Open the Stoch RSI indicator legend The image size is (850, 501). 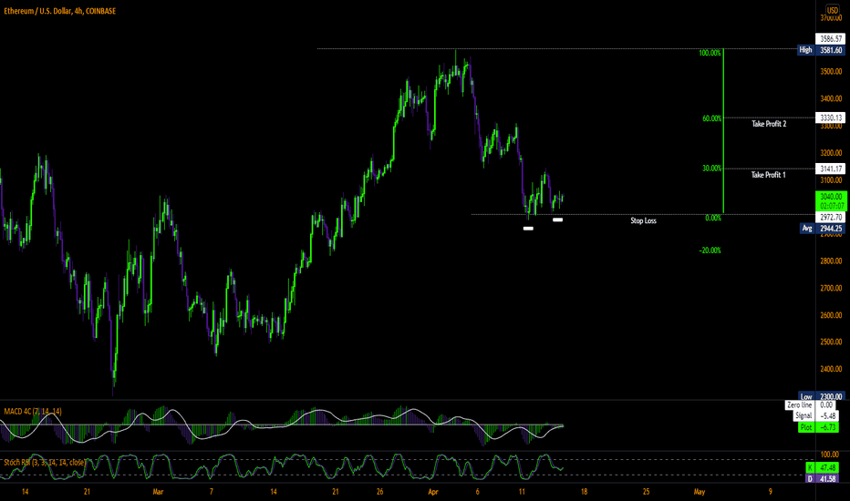pos(45,463)
